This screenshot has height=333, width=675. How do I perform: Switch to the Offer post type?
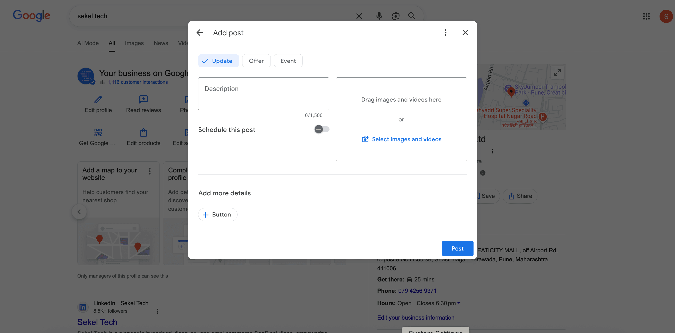tap(256, 61)
